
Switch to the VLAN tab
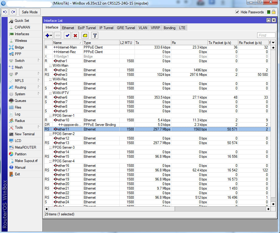coord(143,28)
